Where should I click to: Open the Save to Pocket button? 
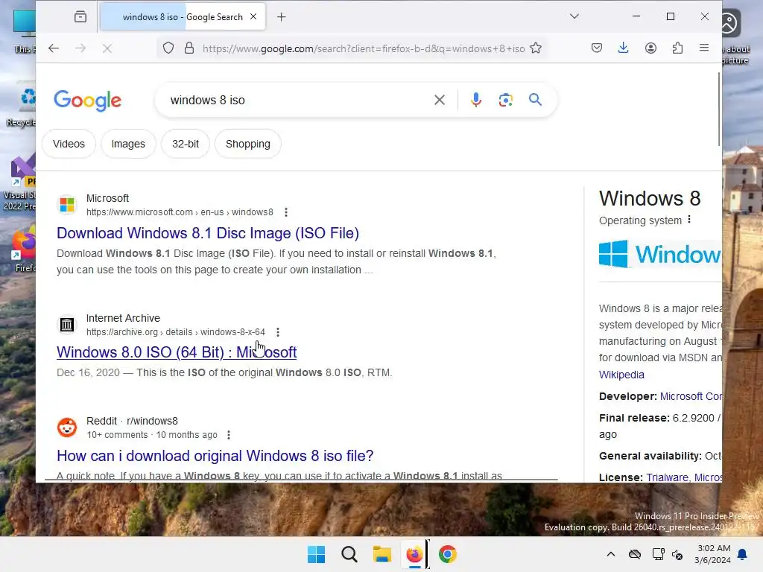coord(597,48)
